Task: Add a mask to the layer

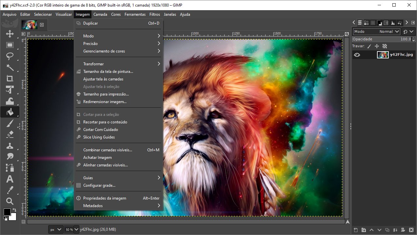Action: 403,230
